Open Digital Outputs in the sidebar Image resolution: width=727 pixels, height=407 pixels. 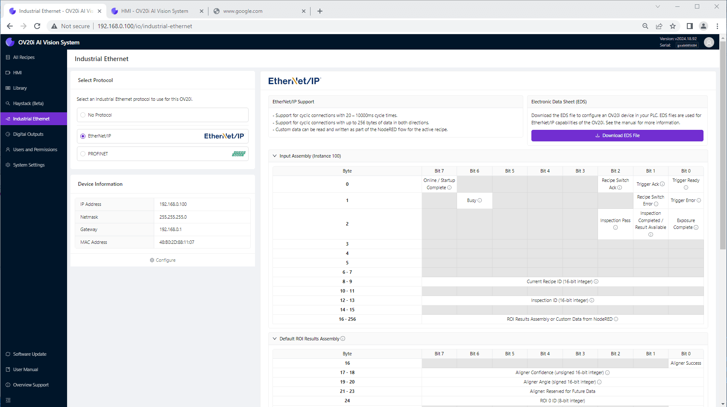(28, 134)
